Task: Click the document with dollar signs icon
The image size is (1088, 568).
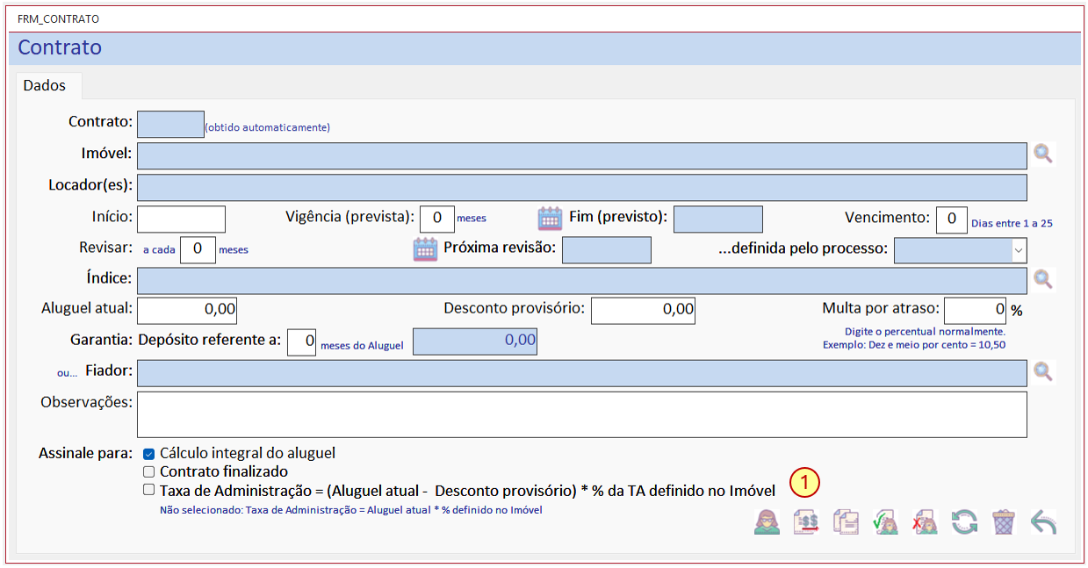Action: pyautogui.click(x=806, y=522)
